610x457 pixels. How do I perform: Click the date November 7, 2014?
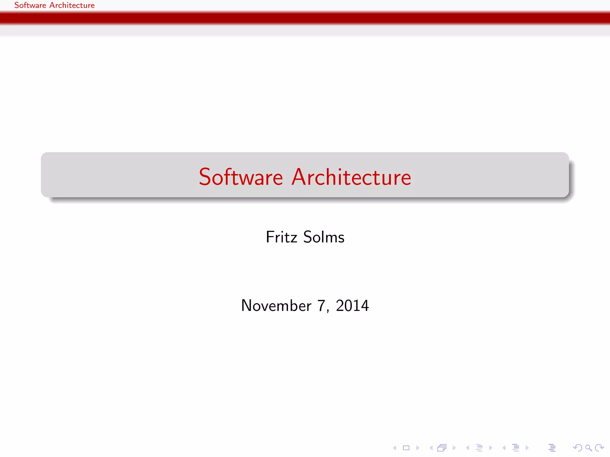coord(305,306)
